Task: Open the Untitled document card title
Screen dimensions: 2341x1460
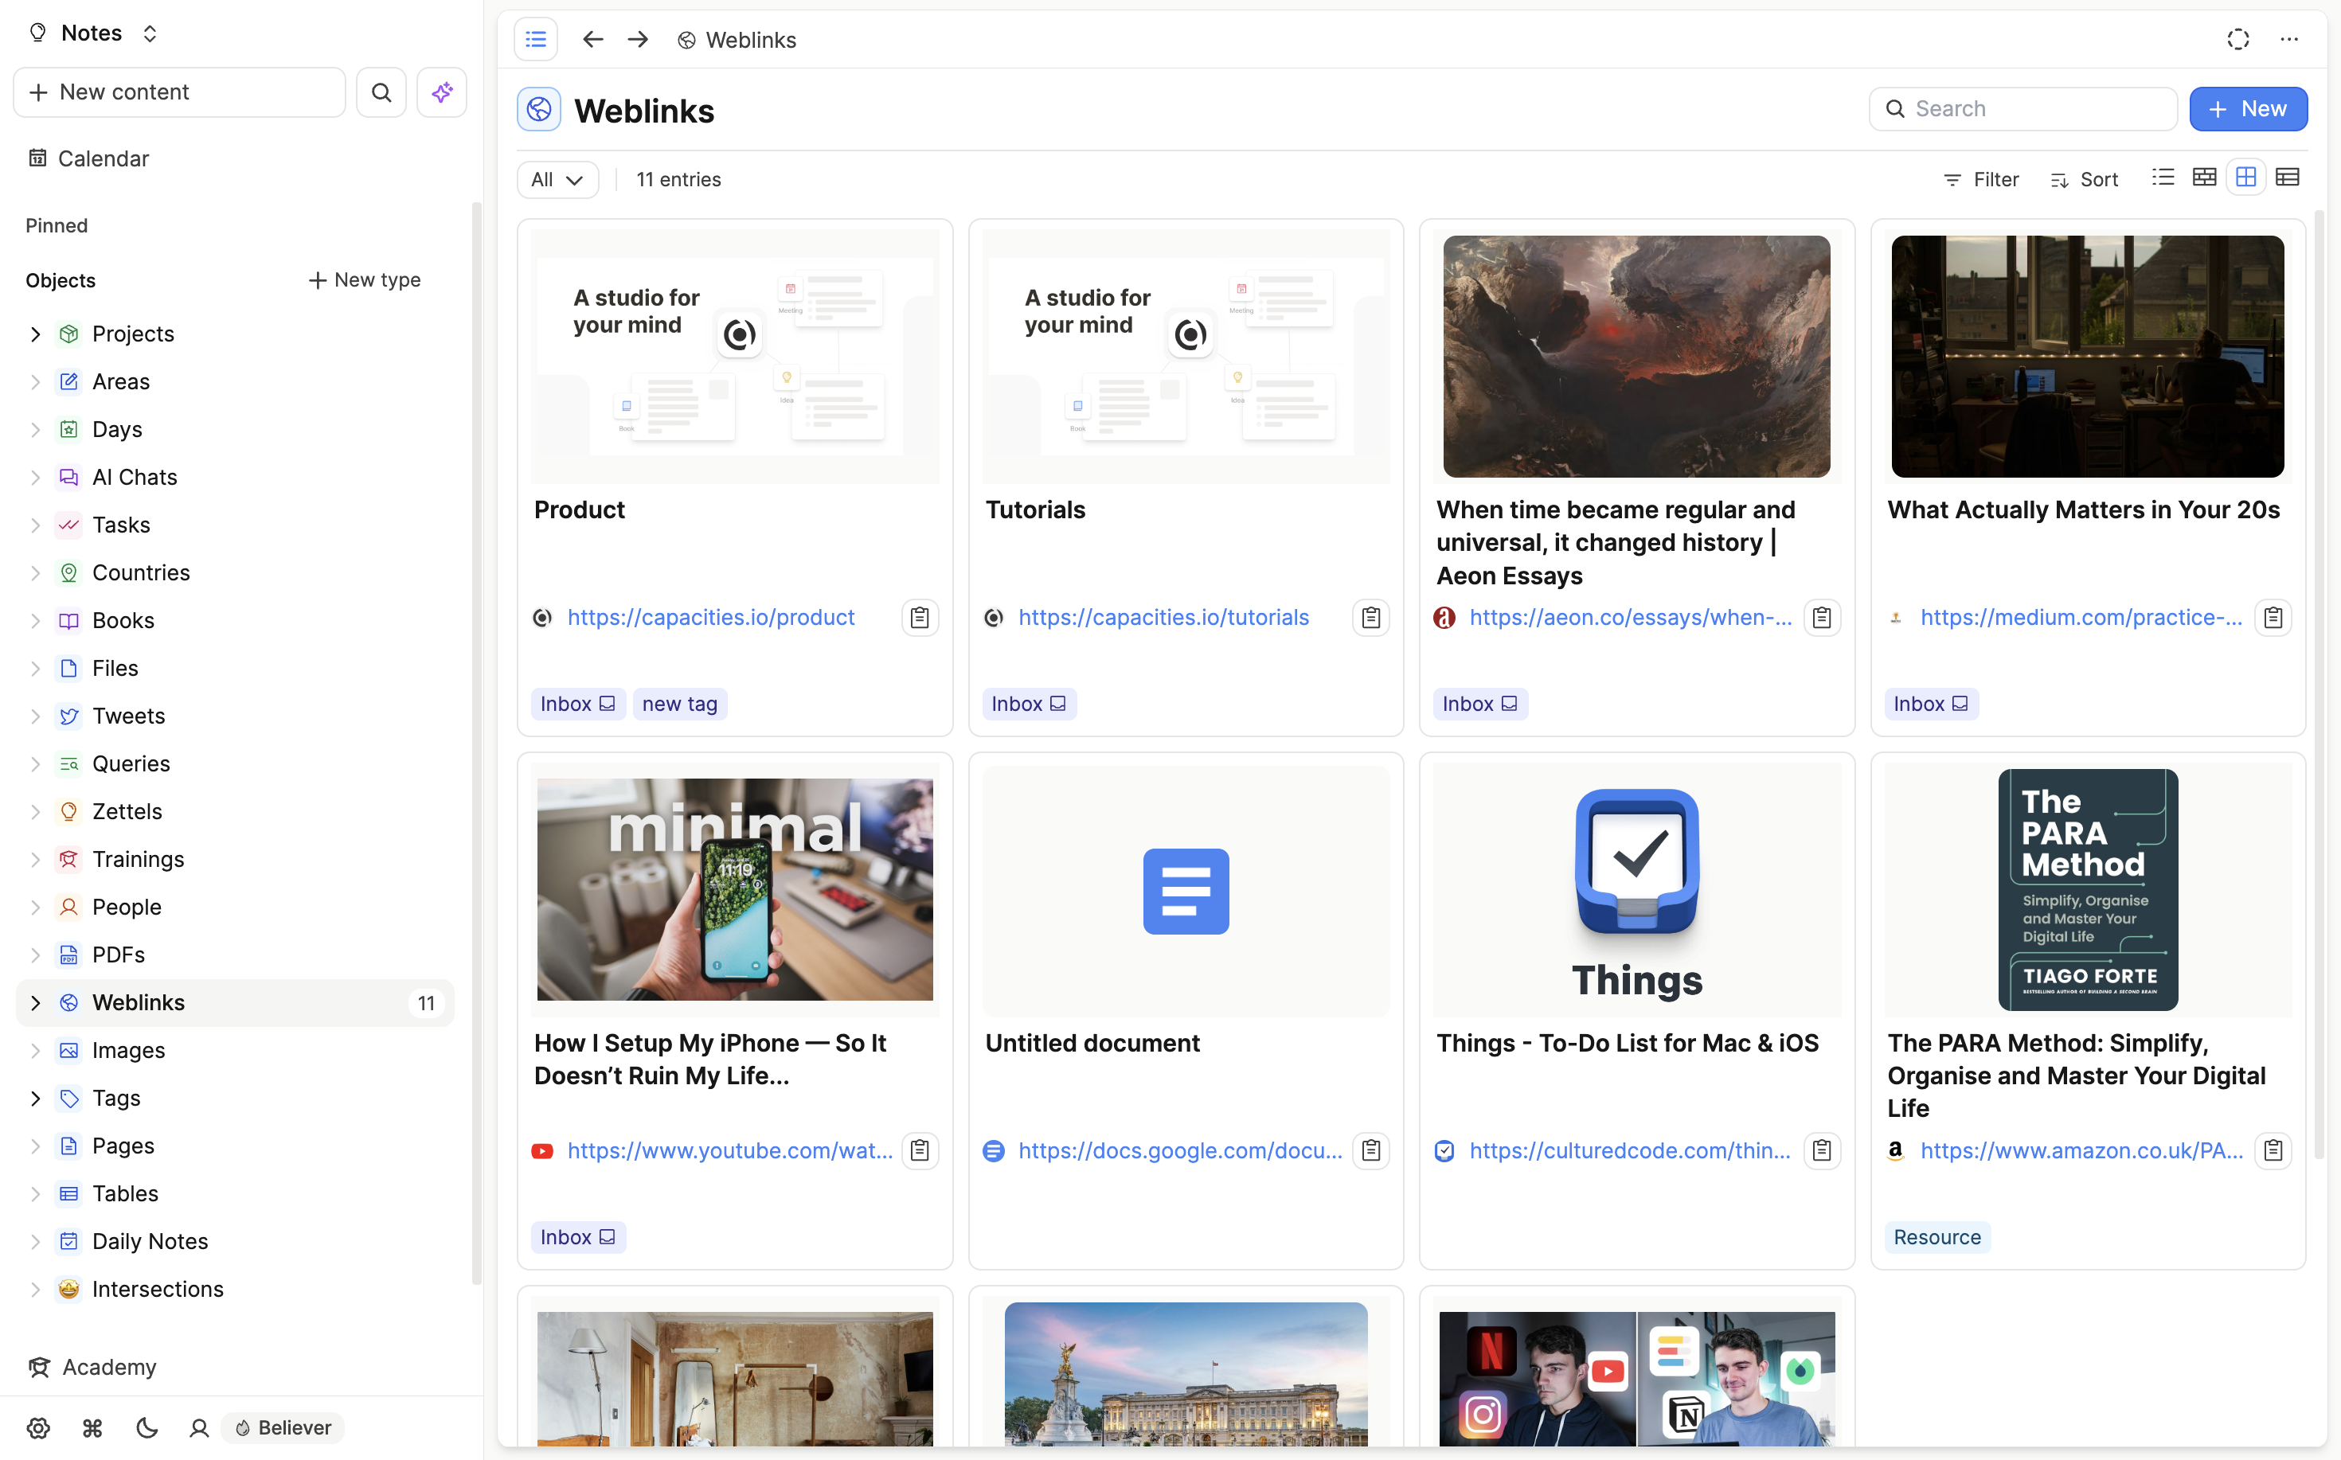Action: [x=1092, y=1043]
